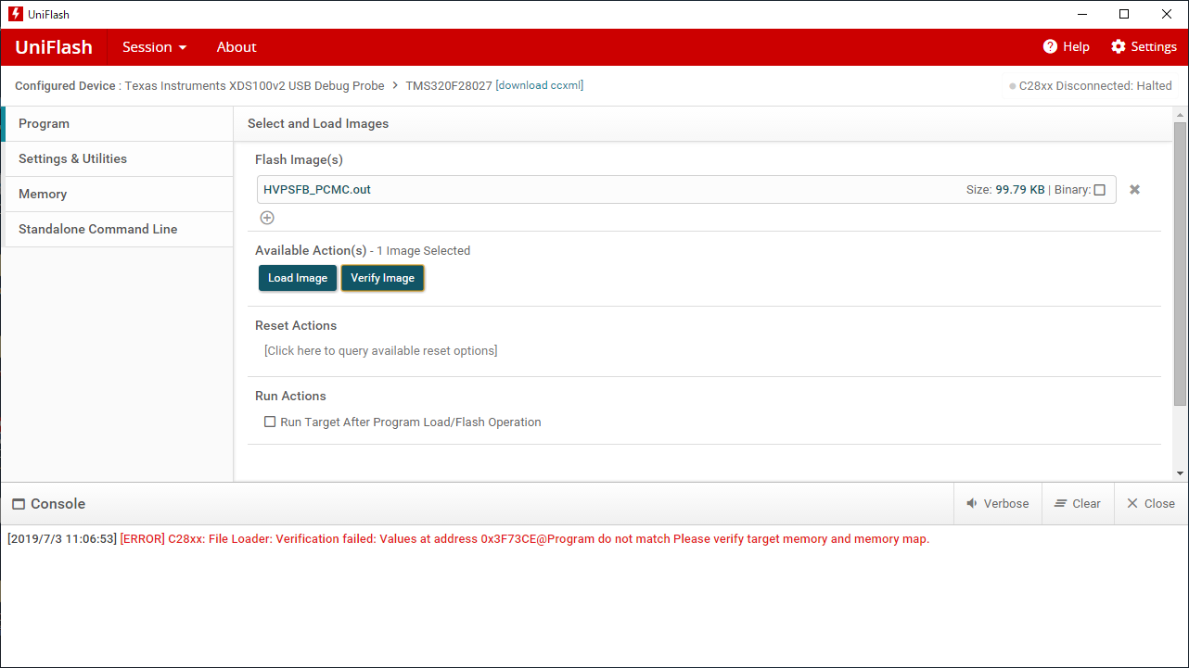The image size is (1189, 668).
Task: Maximize the UniFlash window
Action: [1124, 14]
